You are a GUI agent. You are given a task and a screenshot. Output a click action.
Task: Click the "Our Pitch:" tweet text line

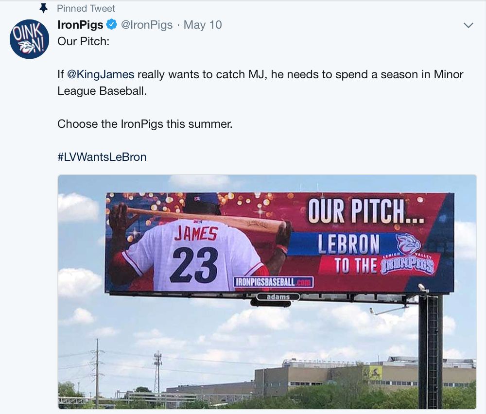point(84,41)
